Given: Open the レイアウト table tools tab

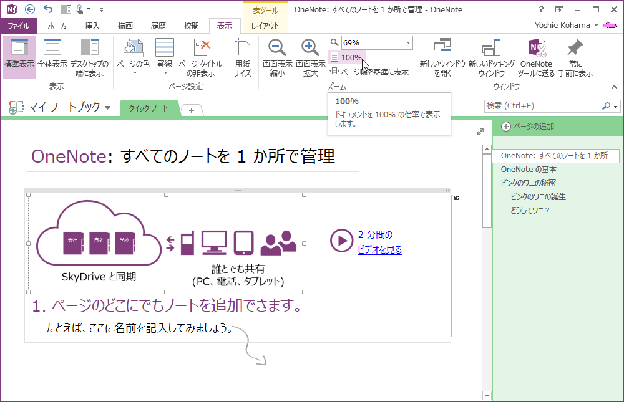Looking at the screenshot, I should point(265,26).
